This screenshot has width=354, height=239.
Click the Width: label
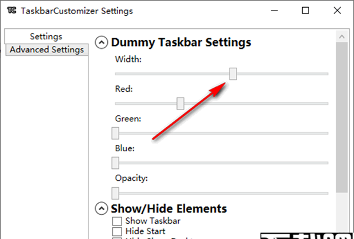(x=128, y=59)
